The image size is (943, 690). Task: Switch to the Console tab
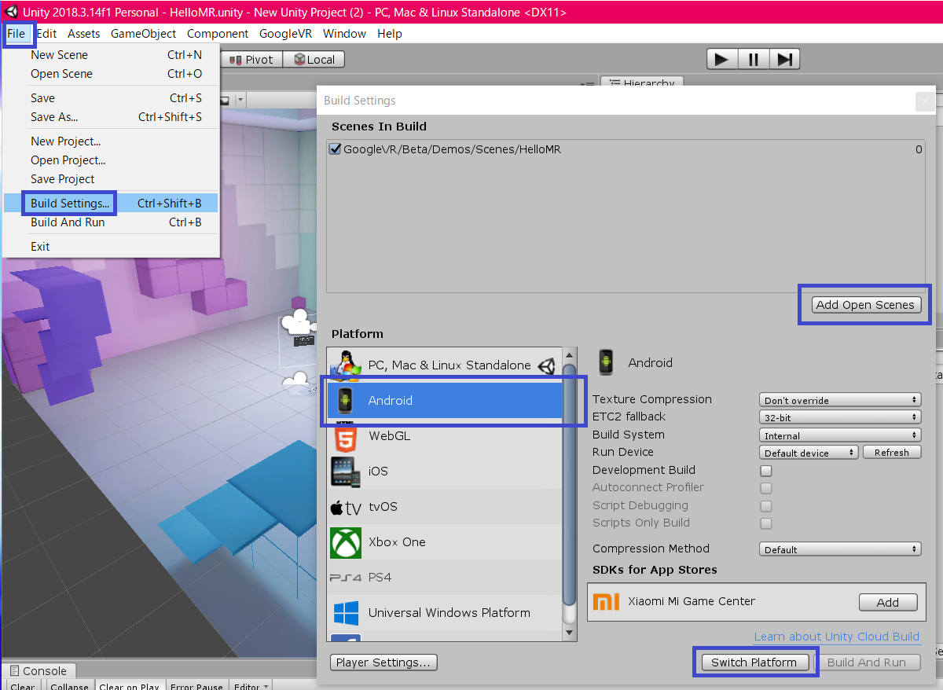pyautogui.click(x=39, y=670)
